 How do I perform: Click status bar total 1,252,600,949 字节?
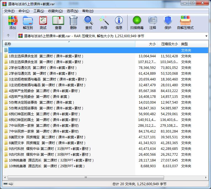coord(152,184)
